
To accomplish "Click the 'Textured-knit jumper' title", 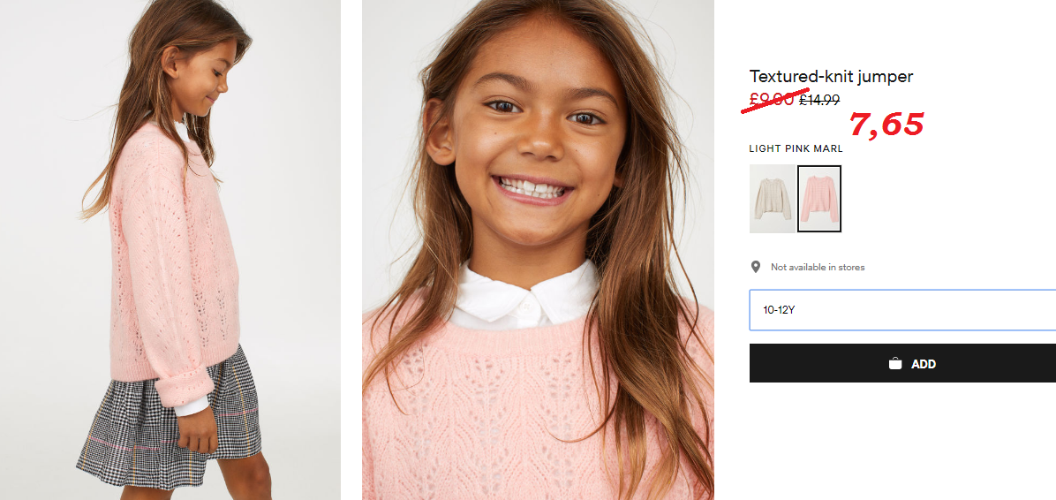I will [831, 77].
